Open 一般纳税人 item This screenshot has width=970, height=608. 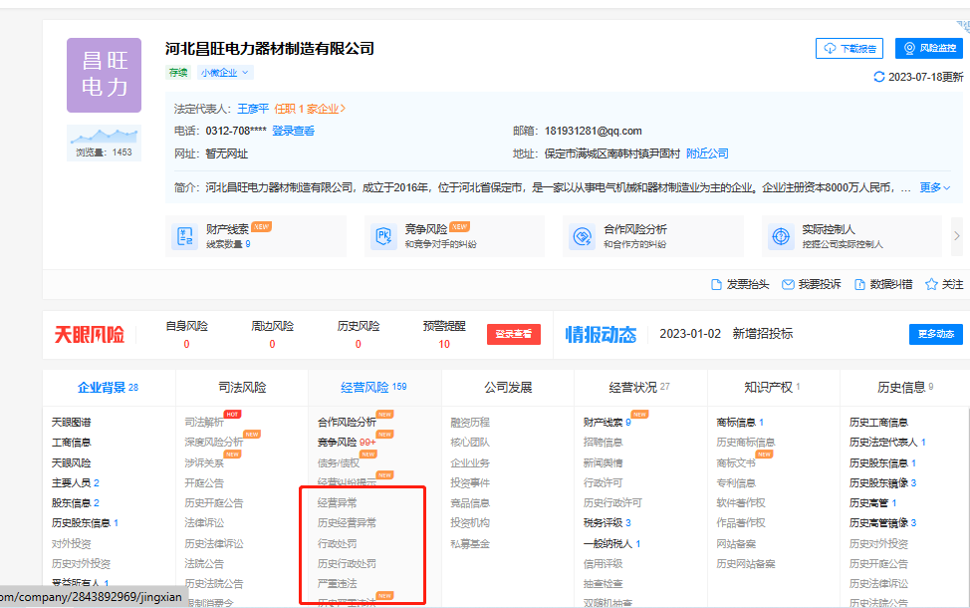coord(612,543)
